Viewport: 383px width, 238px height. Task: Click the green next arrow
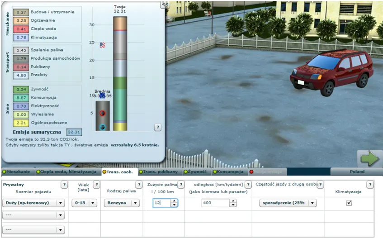[369, 158]
